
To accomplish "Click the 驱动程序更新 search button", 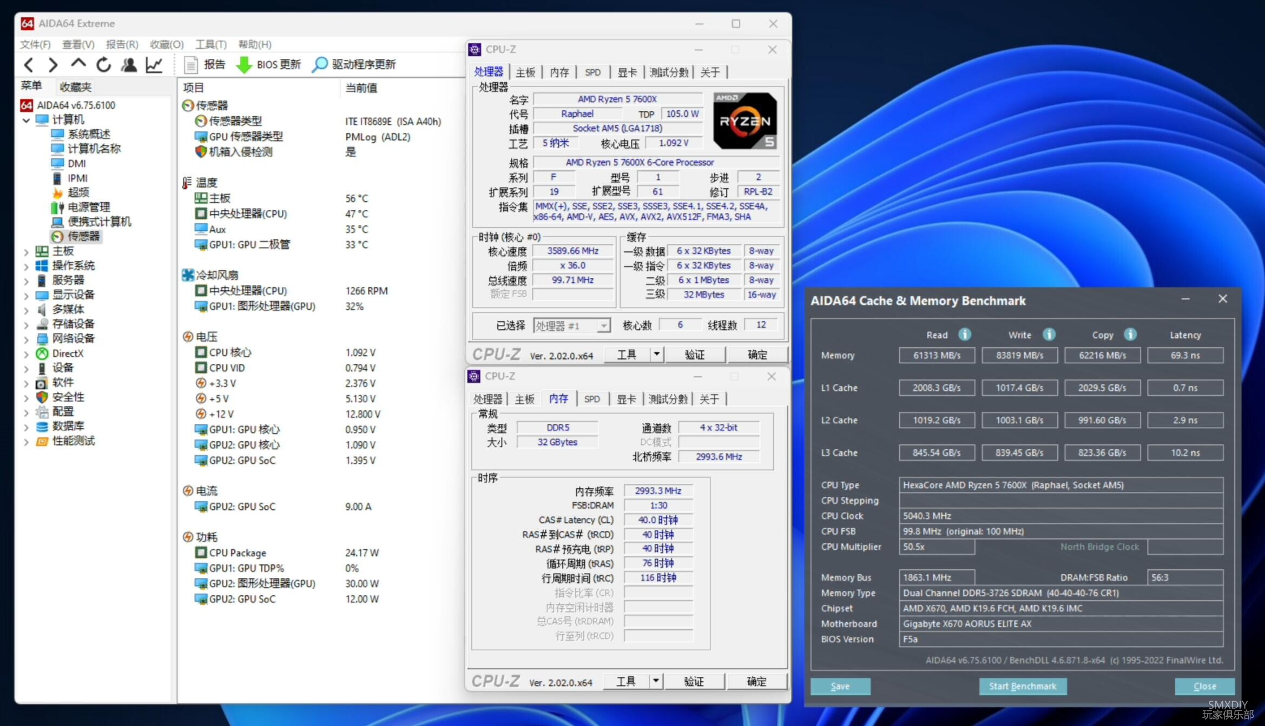I will 354,64.
